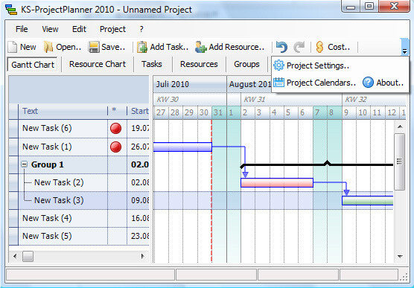Open the ? help menu
The image size is (414, 288).
(141, 29)
